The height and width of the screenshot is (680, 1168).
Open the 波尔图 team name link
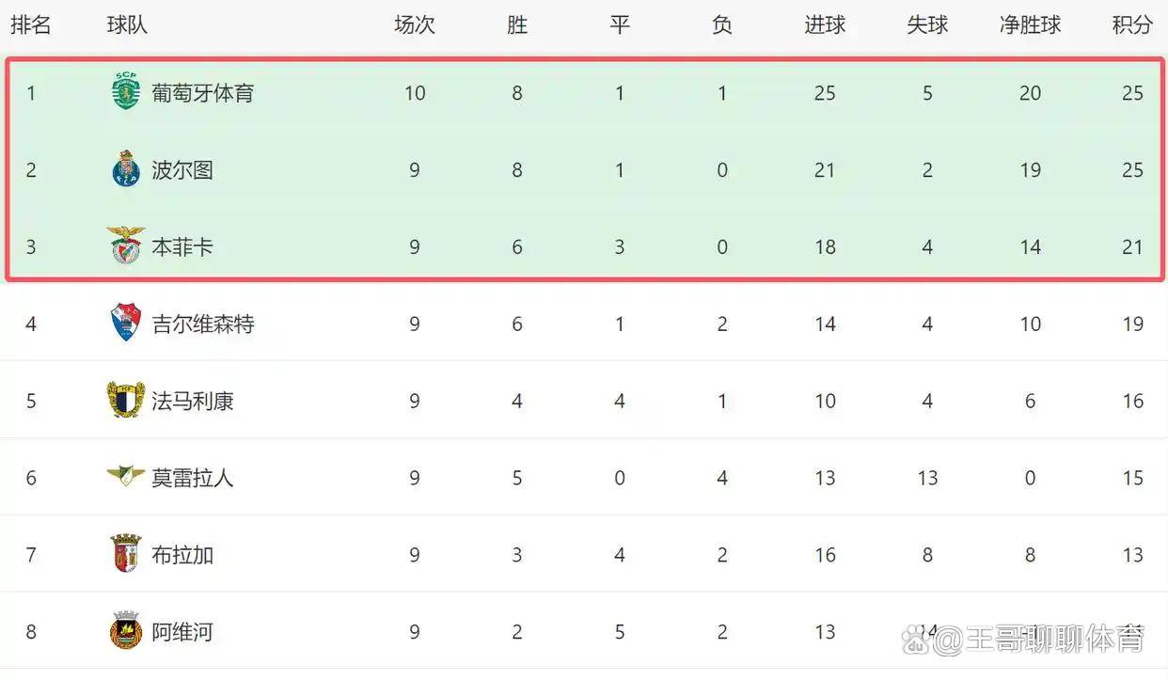click(x=182, y=170)
